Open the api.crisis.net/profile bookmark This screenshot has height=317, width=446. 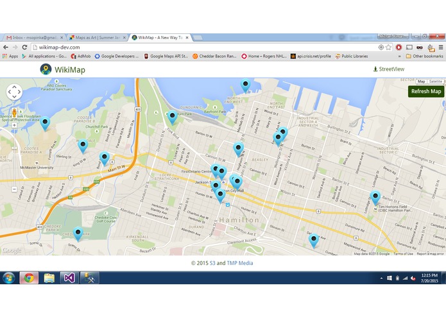tap(311, 56)
